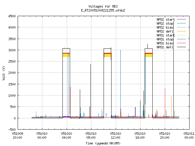This screenshot has width=195, height=146.
Task: Select the 'NPD2 defl' legend label
Action: coord(165,31)
